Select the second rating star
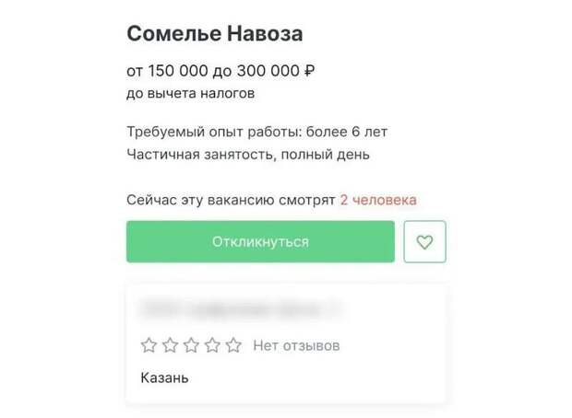Image resolution: width=572 pixels, height=418 pixels. [x=170, y=345]
